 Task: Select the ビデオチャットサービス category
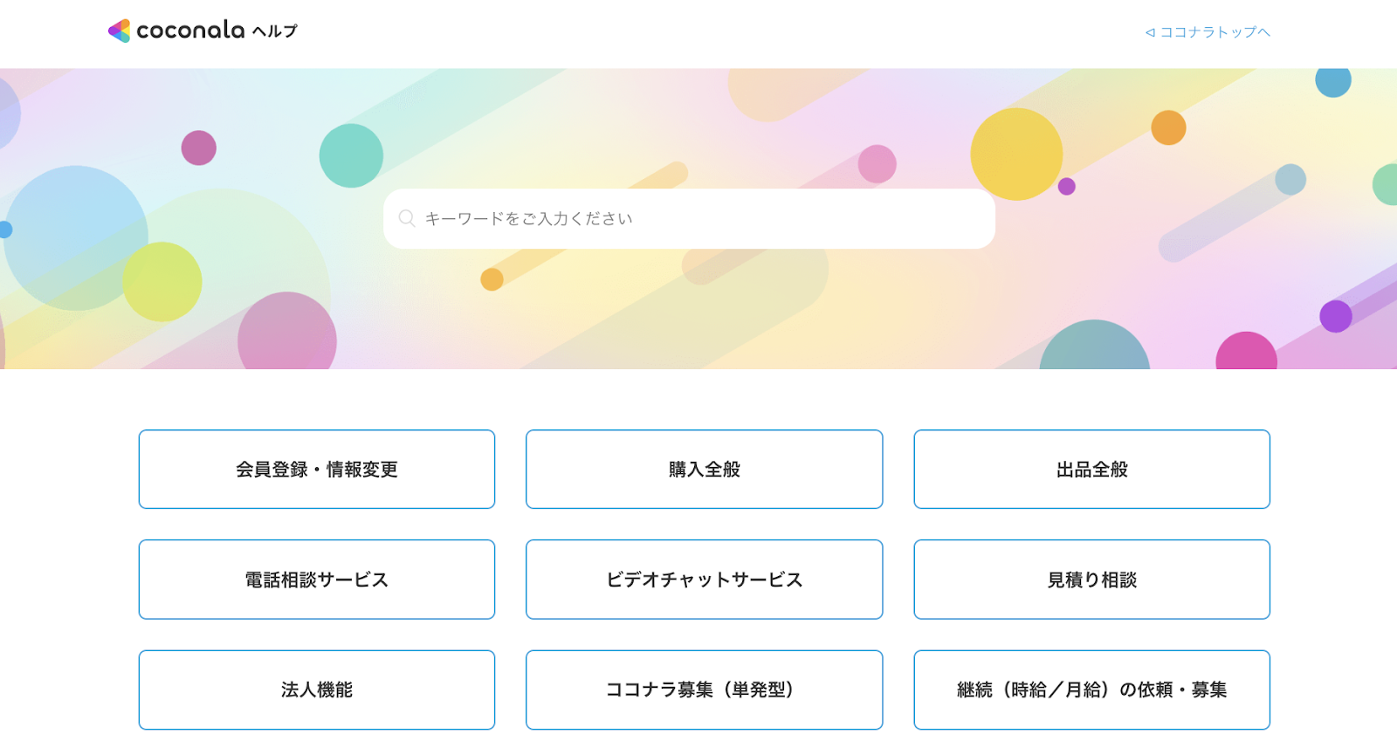(704, 579)
